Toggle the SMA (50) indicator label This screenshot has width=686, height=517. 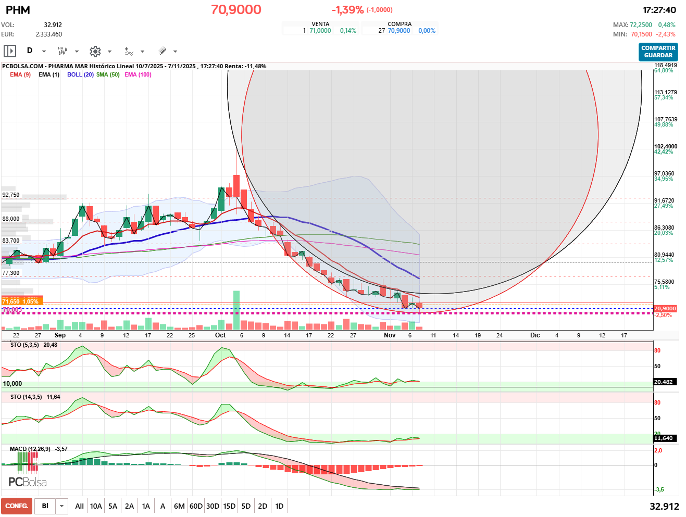[x=108, y=74]
